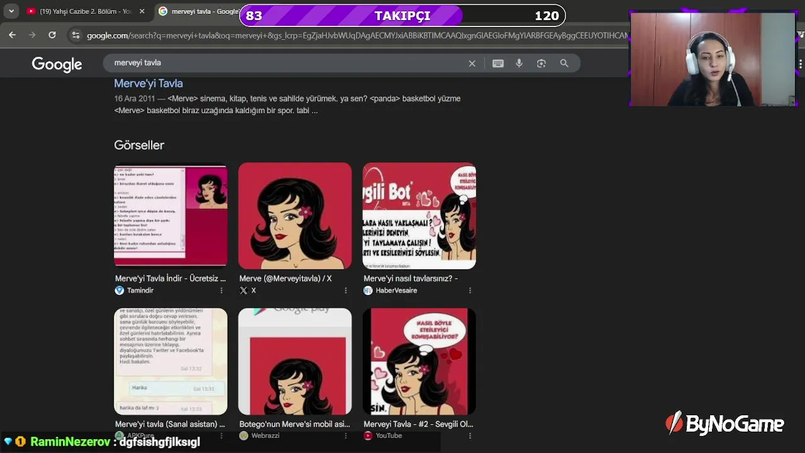The image size is (805, 453).
Task: Click the Webrazzi source name
Action: 265,435
